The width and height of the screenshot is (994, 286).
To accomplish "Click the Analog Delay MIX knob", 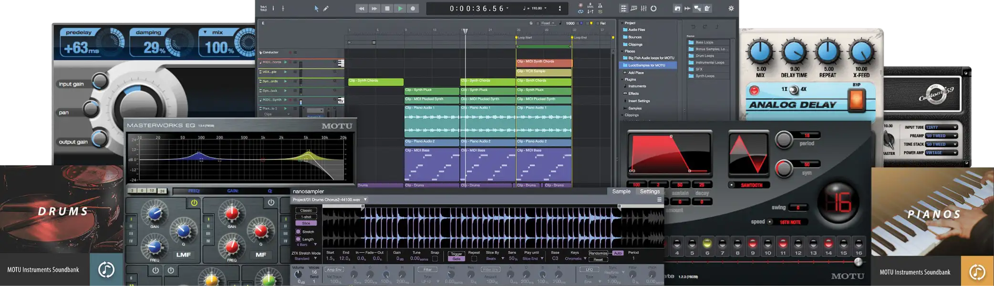I will [x=760, y=52].
